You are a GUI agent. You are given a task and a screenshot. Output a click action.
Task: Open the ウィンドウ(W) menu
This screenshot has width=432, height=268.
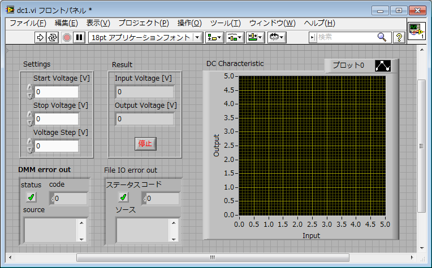coord(272,23)
